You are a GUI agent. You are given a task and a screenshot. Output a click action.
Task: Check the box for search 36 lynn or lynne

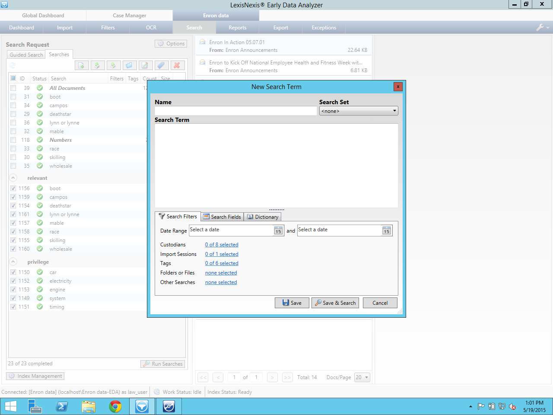point(13,123)
